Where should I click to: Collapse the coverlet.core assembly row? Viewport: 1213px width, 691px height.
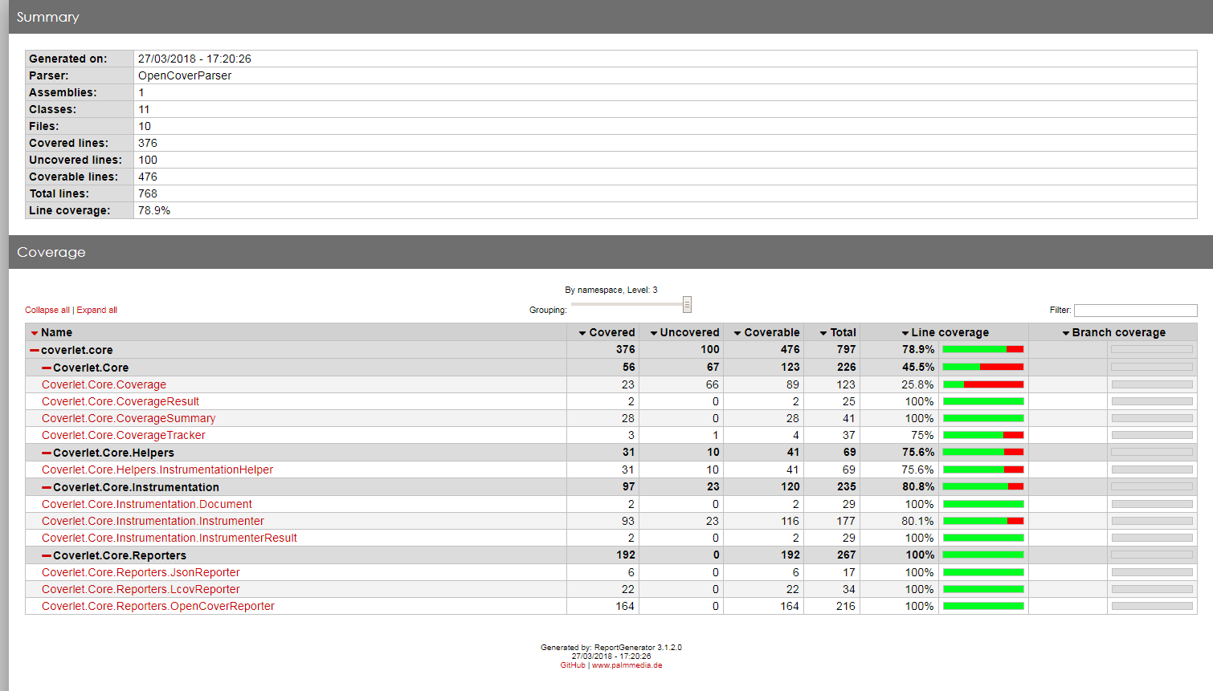coord(35,350)
